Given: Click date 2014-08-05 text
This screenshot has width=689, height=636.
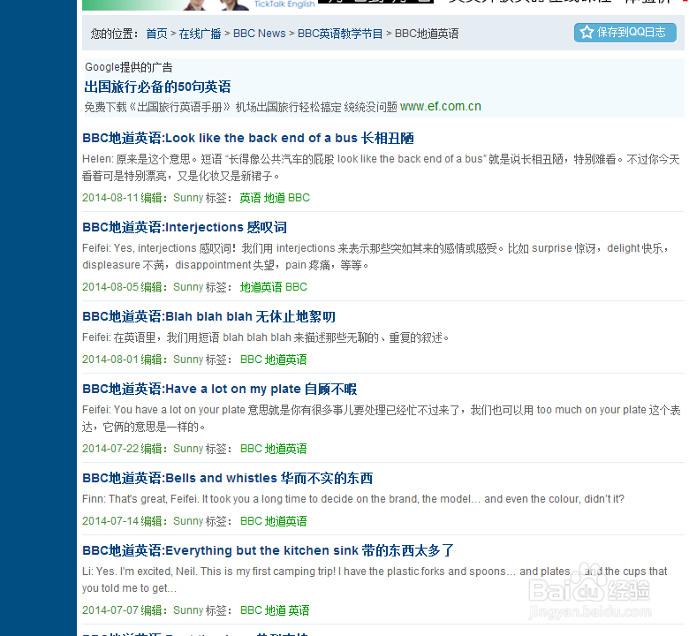Looking at the screenshot, I should pos(110,287).
